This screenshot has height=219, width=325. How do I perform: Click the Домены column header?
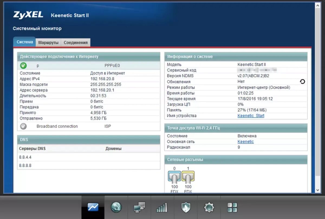click(x=113, y=148)
